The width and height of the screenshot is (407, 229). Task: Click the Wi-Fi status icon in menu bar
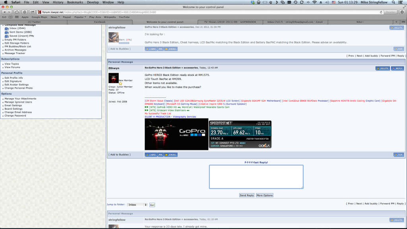click(x=315, y=2)
